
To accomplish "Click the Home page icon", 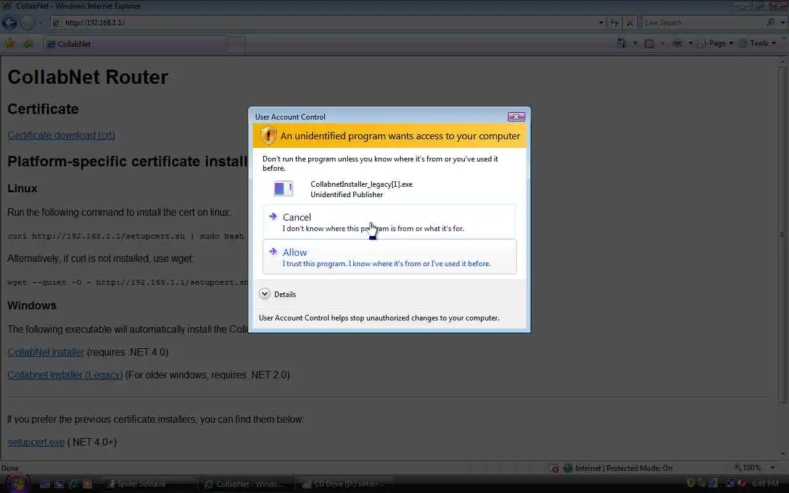I will tap(623, 43).
